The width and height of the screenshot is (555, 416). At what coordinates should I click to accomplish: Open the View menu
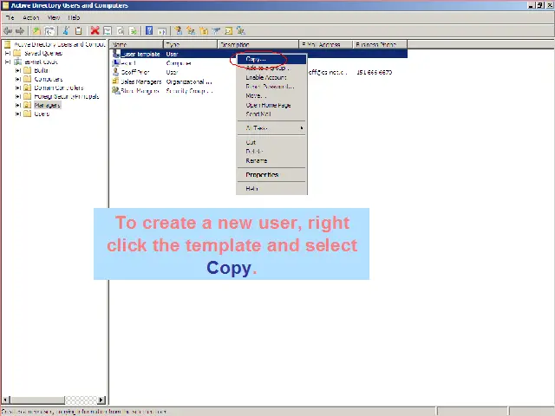[54, 17]
